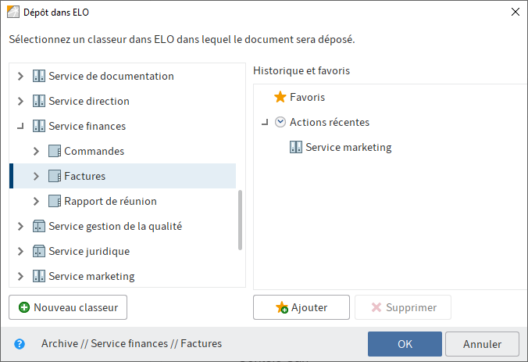Click the Service finances cabinet icon
Image resolution: width=528 pixels, height=362 pixels.
point(39,126)
